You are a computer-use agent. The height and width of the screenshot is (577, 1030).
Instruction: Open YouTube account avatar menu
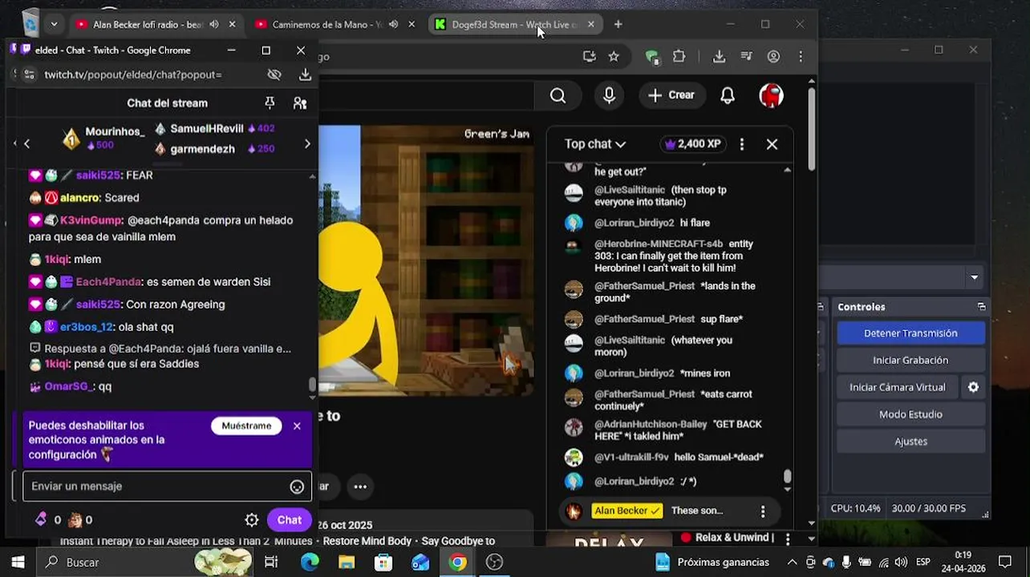771,95
